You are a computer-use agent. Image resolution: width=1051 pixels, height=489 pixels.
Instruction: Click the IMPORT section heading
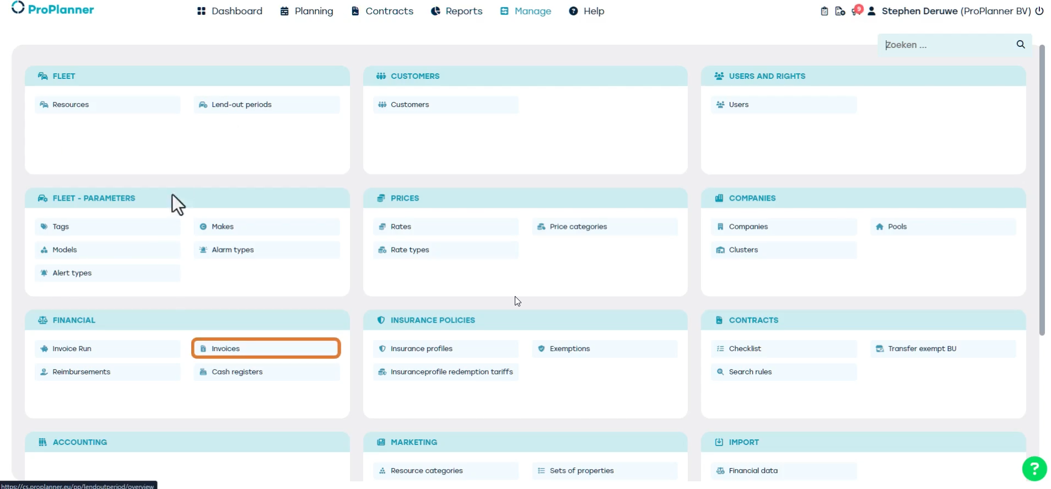pos(744,442)
